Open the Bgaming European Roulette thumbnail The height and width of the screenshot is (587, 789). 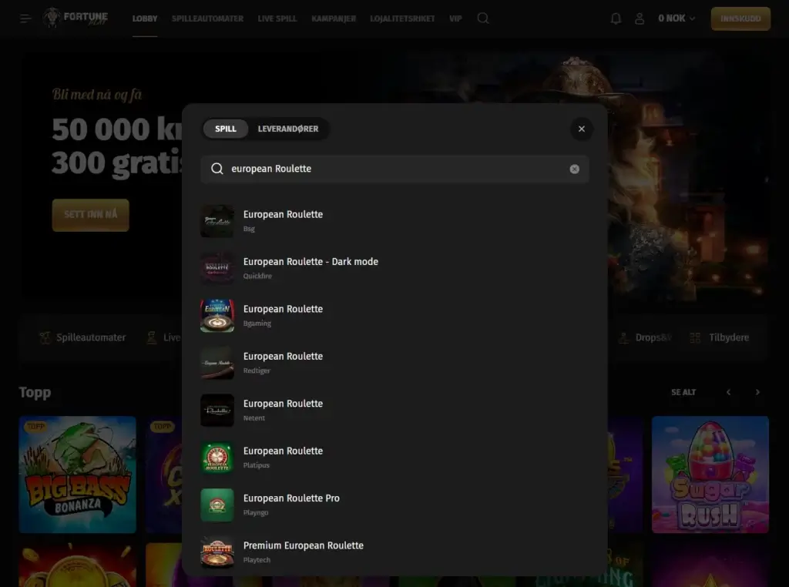point(217,315)
